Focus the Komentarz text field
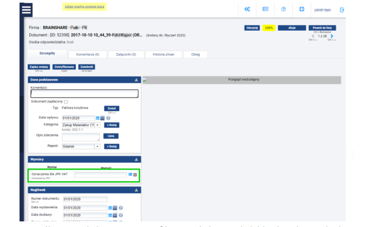The image size is (387, 227). pyautogui.click(x=85, y=94)
